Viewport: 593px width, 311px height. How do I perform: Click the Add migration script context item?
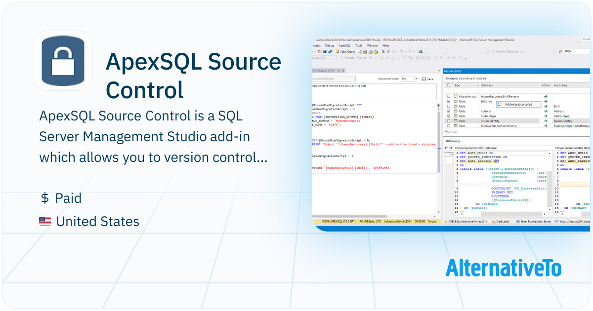[518, 104]
